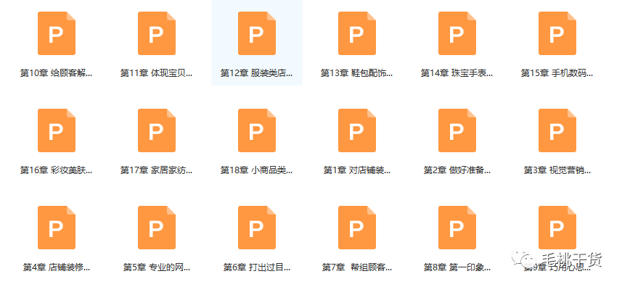
Task: Click the file name 第8章 第一印象...
Action: click(457, 267)
